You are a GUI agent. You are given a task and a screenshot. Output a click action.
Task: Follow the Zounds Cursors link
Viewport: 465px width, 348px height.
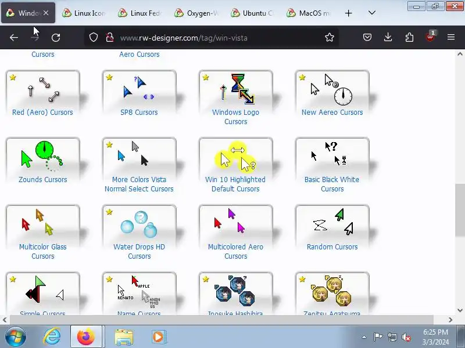[42, 180]
